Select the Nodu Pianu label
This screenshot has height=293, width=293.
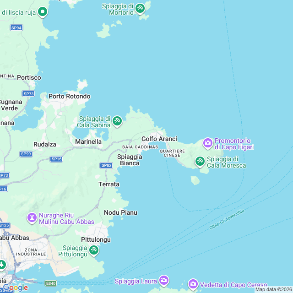coord(121,212)
